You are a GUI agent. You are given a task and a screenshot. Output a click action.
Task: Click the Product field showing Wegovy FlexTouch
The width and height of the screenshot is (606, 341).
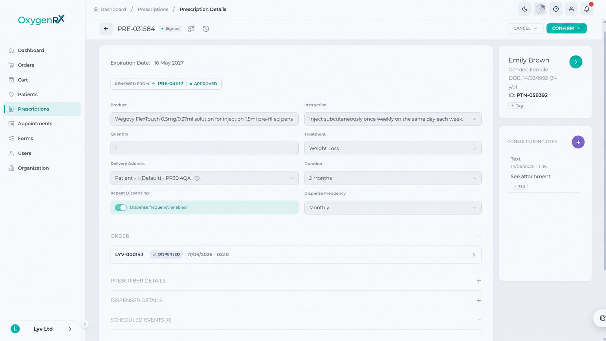tap(204, 119)
